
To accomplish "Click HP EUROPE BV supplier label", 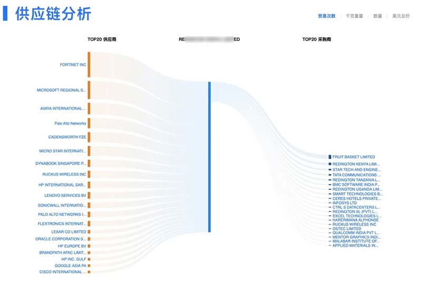I will pos(72,246).
